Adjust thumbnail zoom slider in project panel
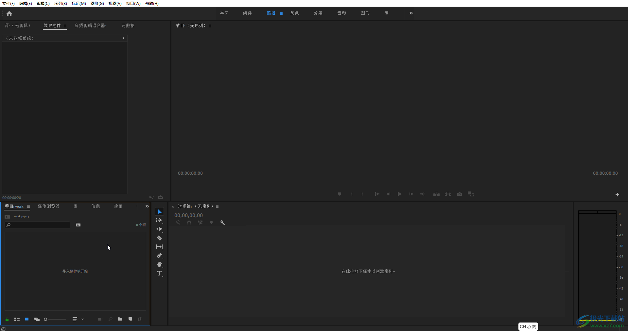628x331 pixels. [55, 319]
